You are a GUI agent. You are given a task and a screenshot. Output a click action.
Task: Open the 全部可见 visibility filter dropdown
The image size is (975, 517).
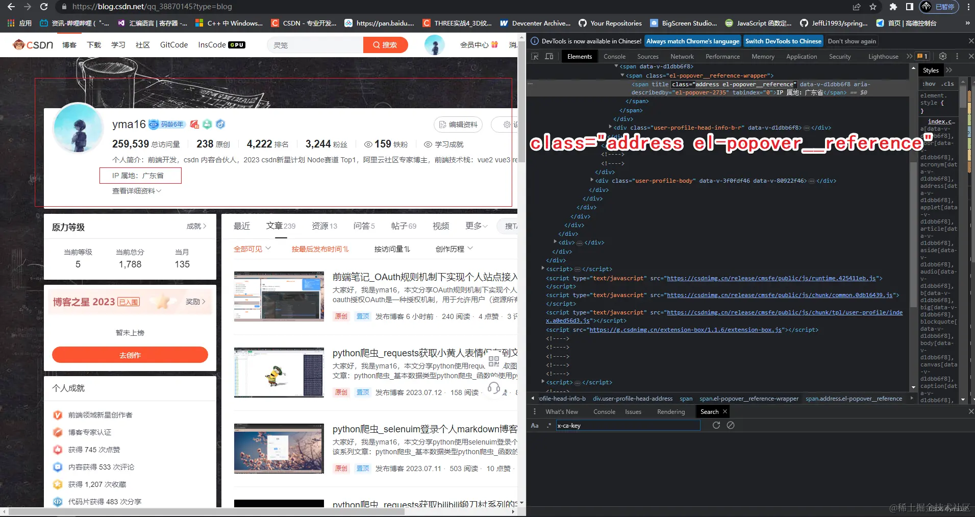(253, 249)
